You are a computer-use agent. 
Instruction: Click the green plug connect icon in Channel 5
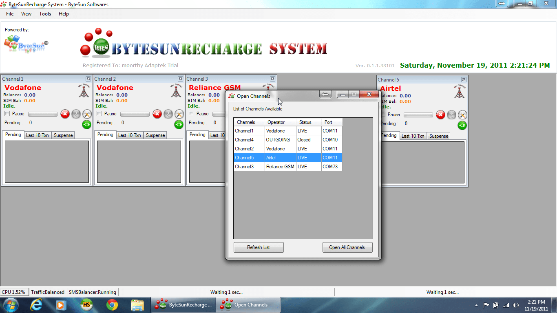click(x=462, y=126)
